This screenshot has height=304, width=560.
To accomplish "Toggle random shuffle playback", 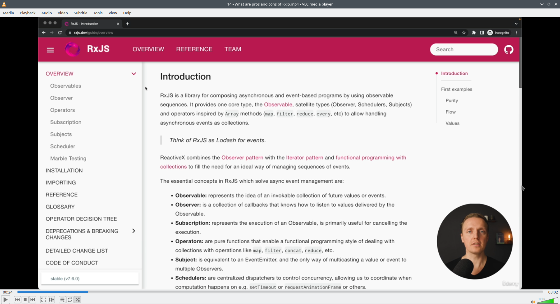I will click(x=78, y=300).
